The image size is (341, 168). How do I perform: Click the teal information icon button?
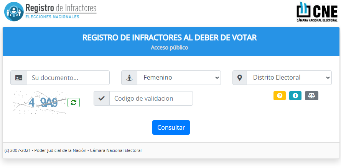pos(295,96)
